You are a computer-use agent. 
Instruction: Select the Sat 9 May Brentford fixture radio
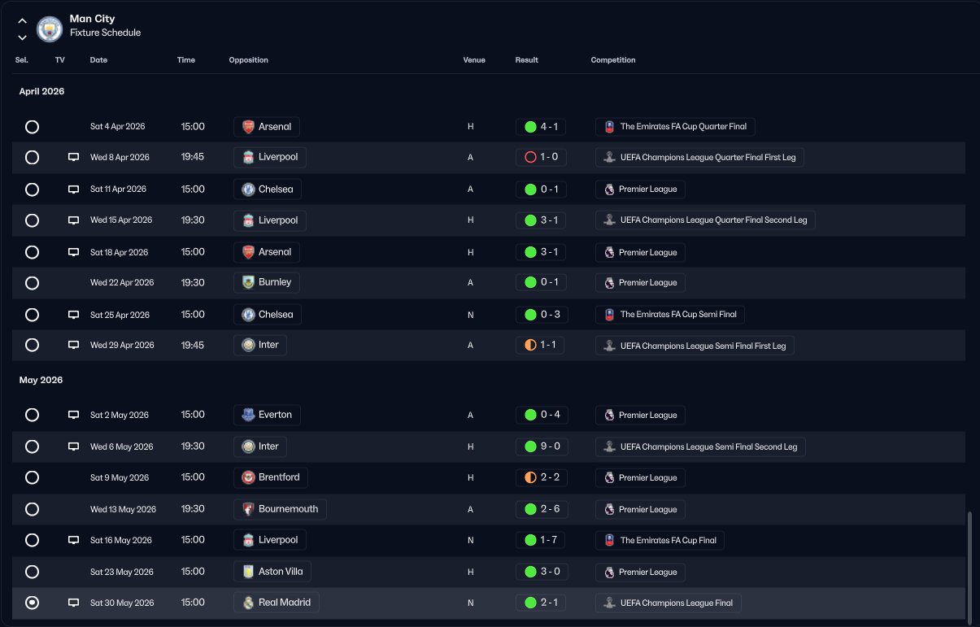point(32,477)
